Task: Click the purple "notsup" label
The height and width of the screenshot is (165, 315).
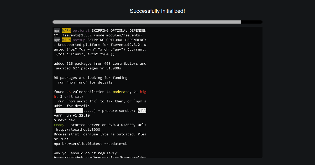Action: pos(79,40)
